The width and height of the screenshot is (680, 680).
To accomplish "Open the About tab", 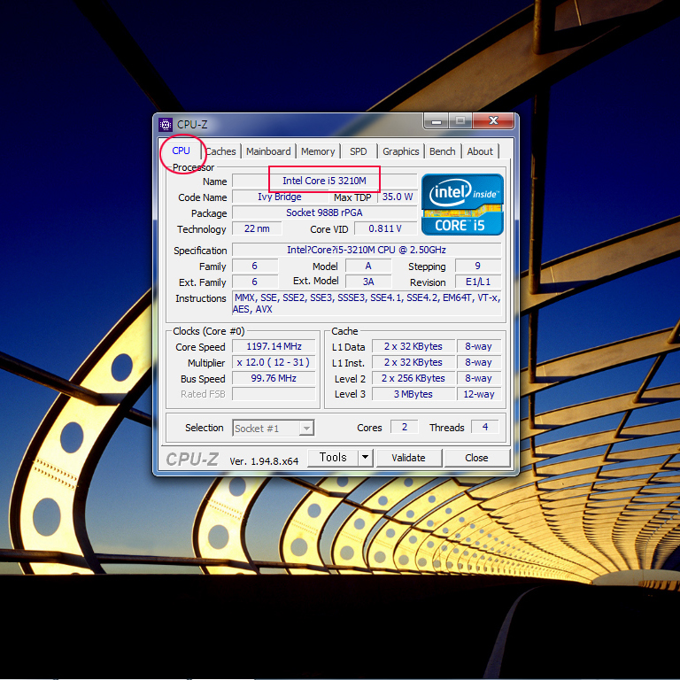I will (480, 151).
